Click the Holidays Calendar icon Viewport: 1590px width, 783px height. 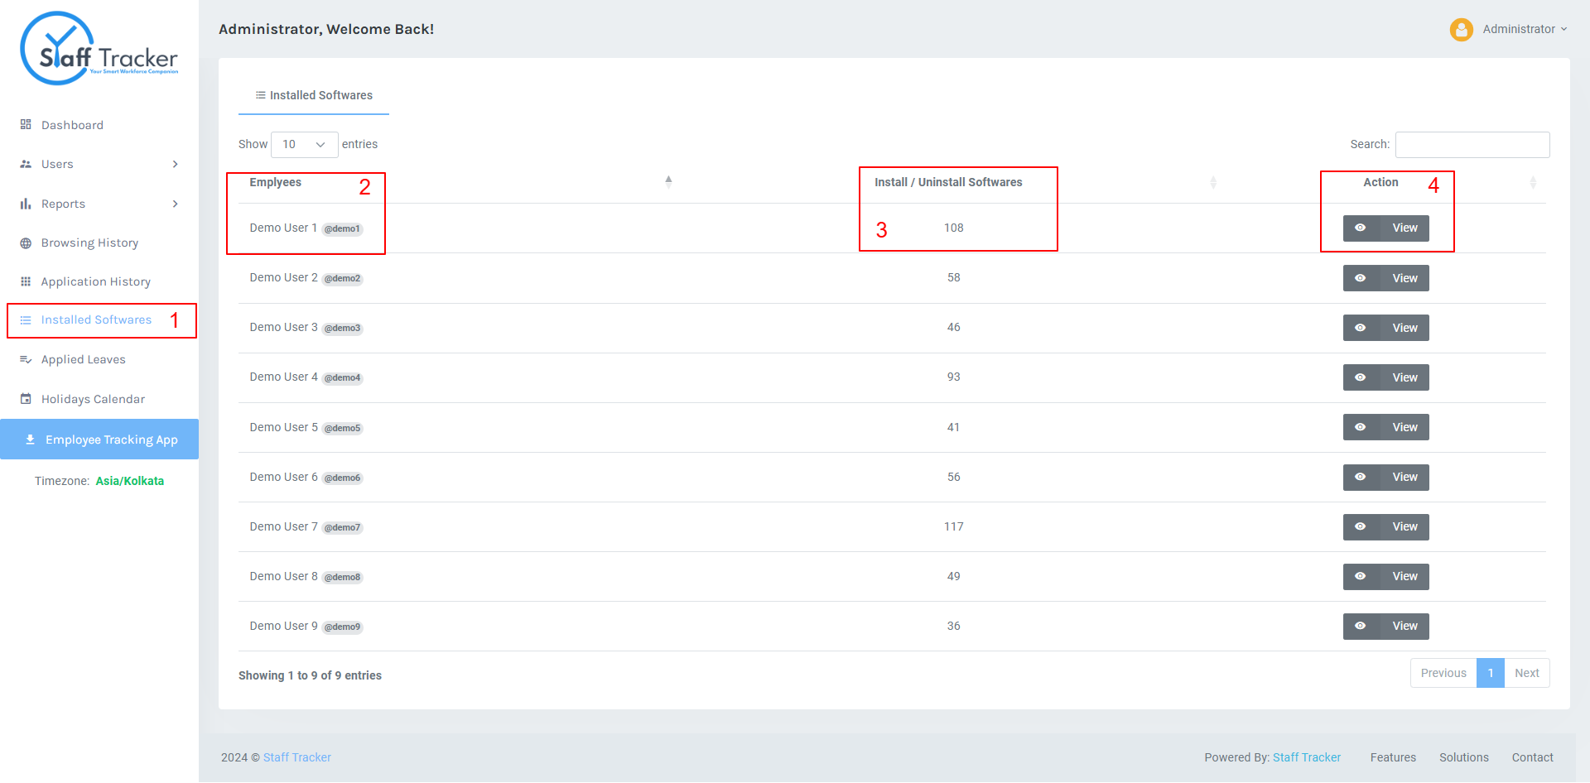tap(26, 399)
